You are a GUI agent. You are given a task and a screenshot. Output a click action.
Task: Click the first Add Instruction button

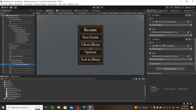(169, 35)
